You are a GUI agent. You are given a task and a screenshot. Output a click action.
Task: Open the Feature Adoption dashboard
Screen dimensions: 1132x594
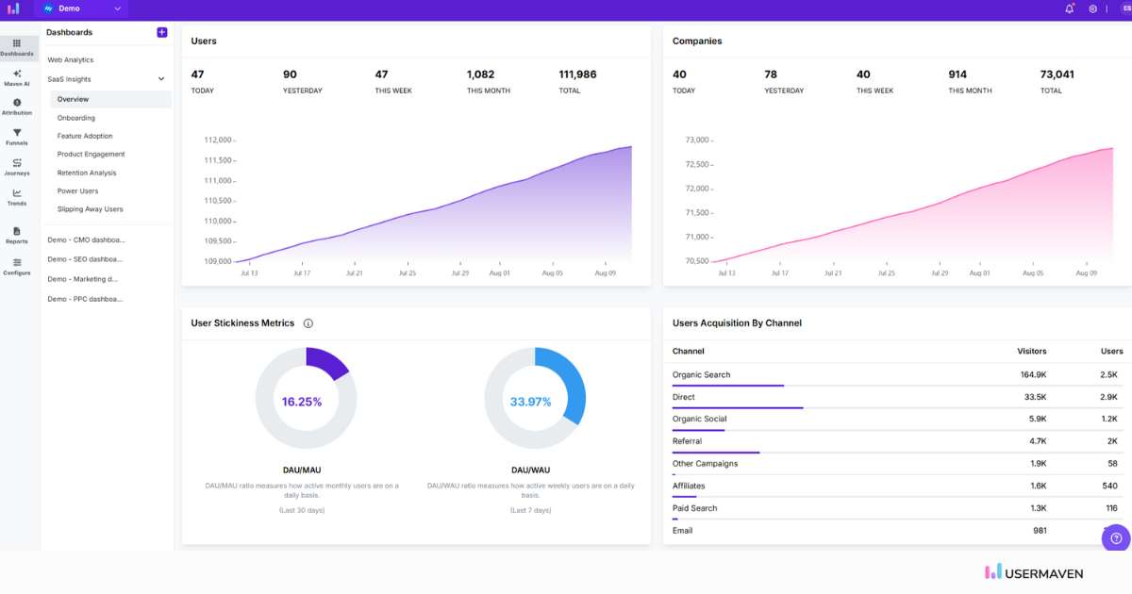(x=85, y=136)
